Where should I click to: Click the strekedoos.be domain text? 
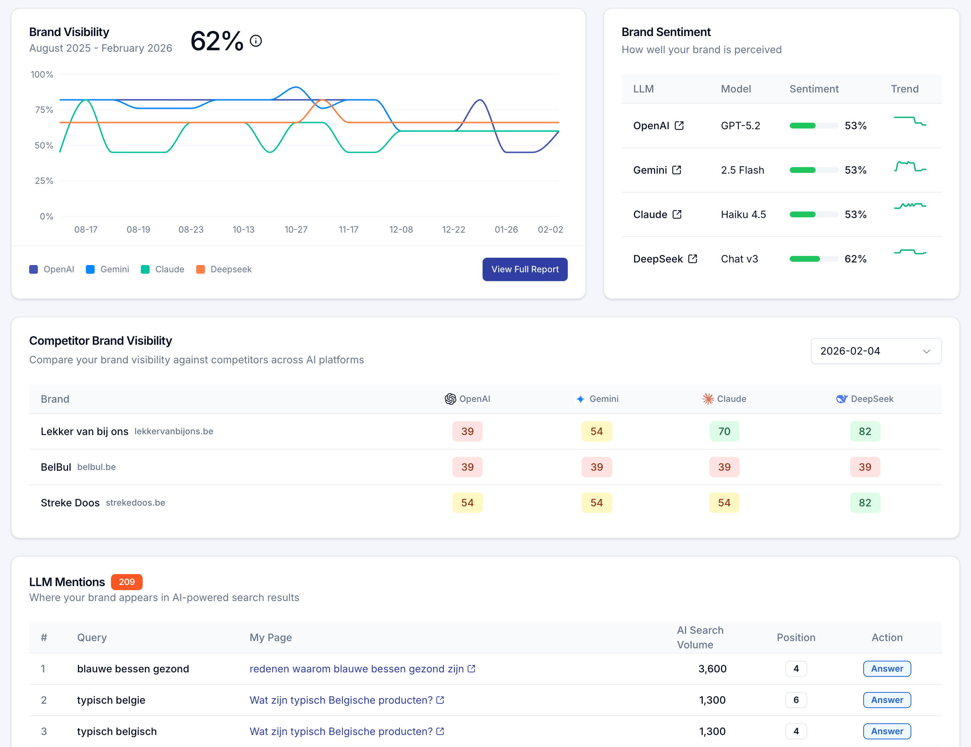(x=135, y=502)
